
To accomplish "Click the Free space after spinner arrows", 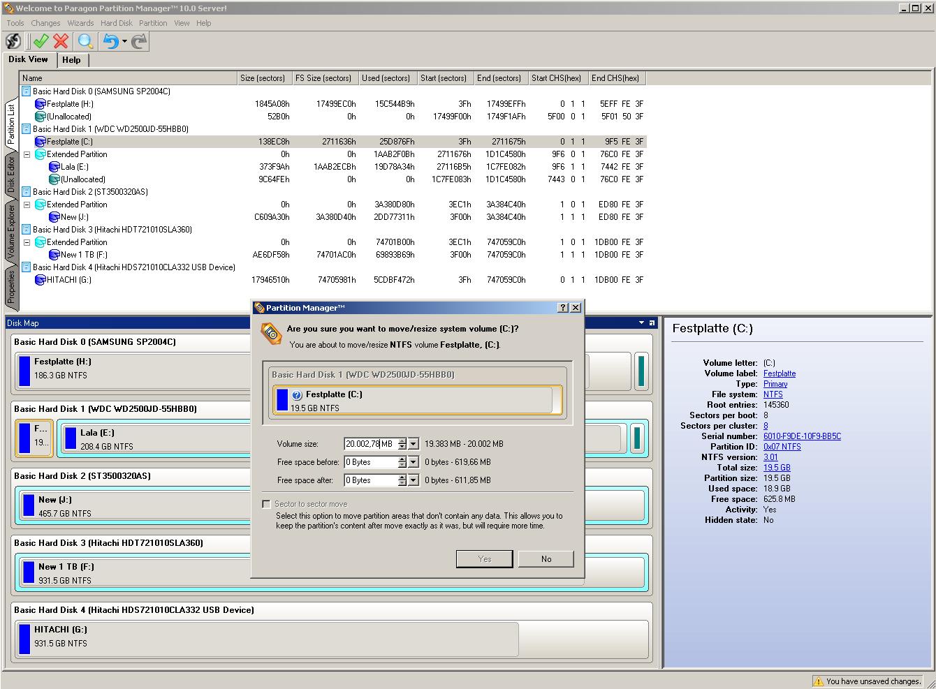I will click(x=402, y=480).
